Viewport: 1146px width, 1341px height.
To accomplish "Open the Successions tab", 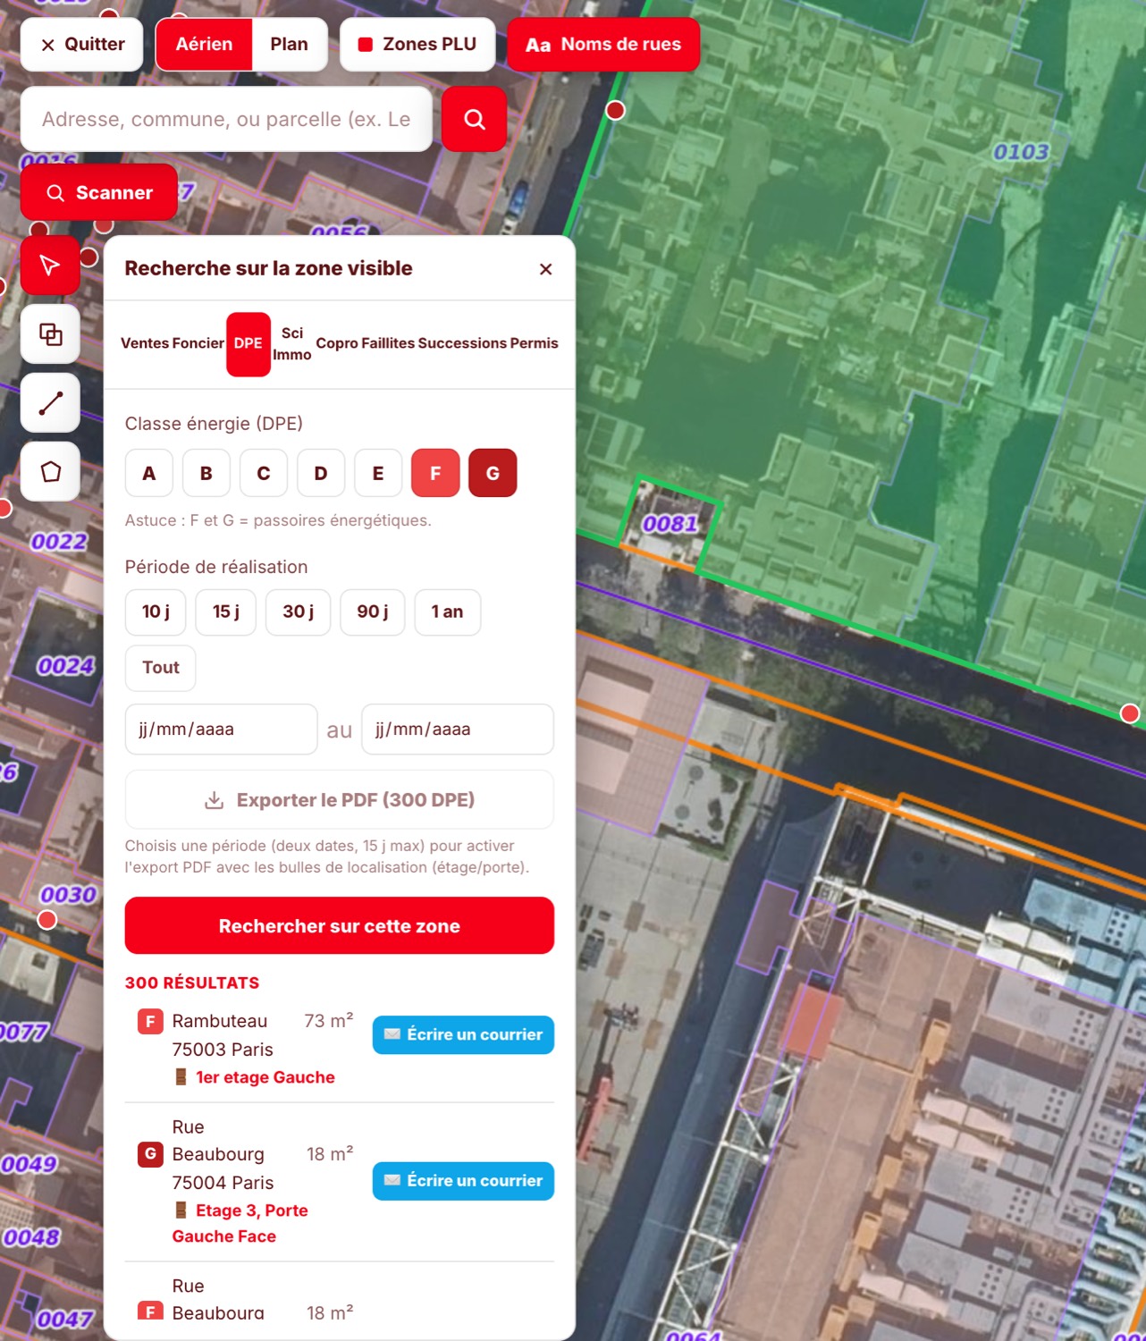I will [462, 343].
